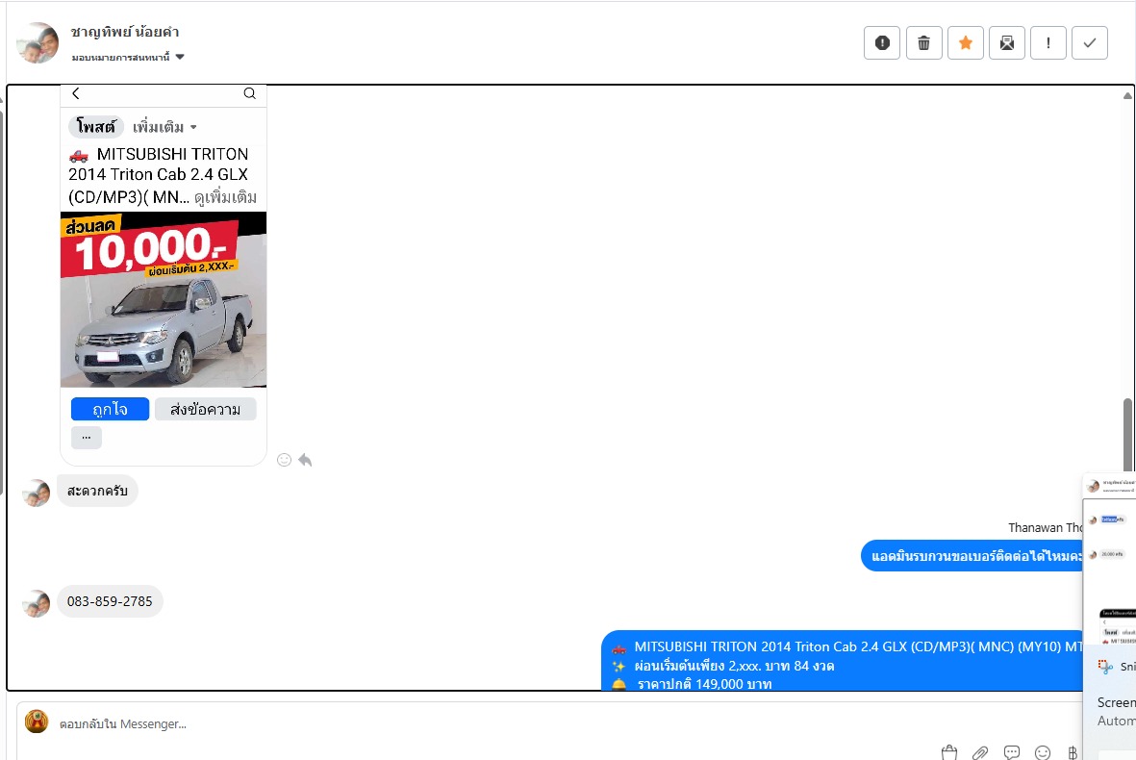The image size is (1136, 760).
Task: Toggle the orange star follow-up flag
Action: point(965,42)
